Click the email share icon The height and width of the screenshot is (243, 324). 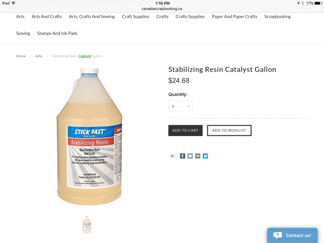tap(190, 156)
